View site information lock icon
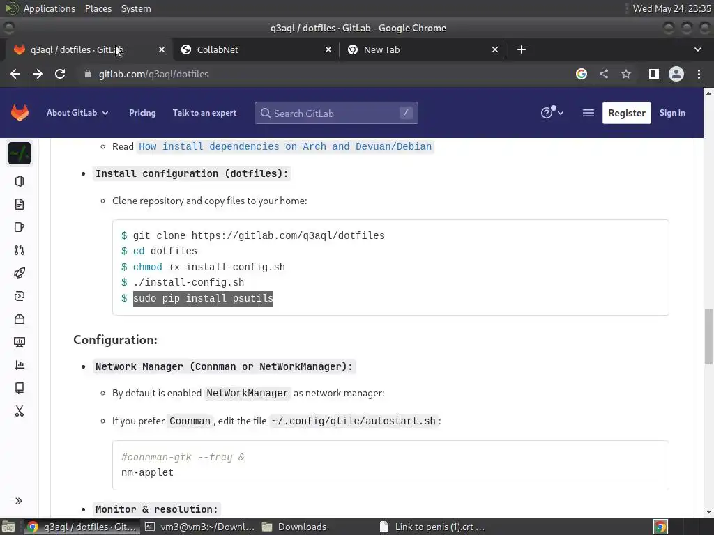Viewport: 714px width, 535px height. point(88,74)
